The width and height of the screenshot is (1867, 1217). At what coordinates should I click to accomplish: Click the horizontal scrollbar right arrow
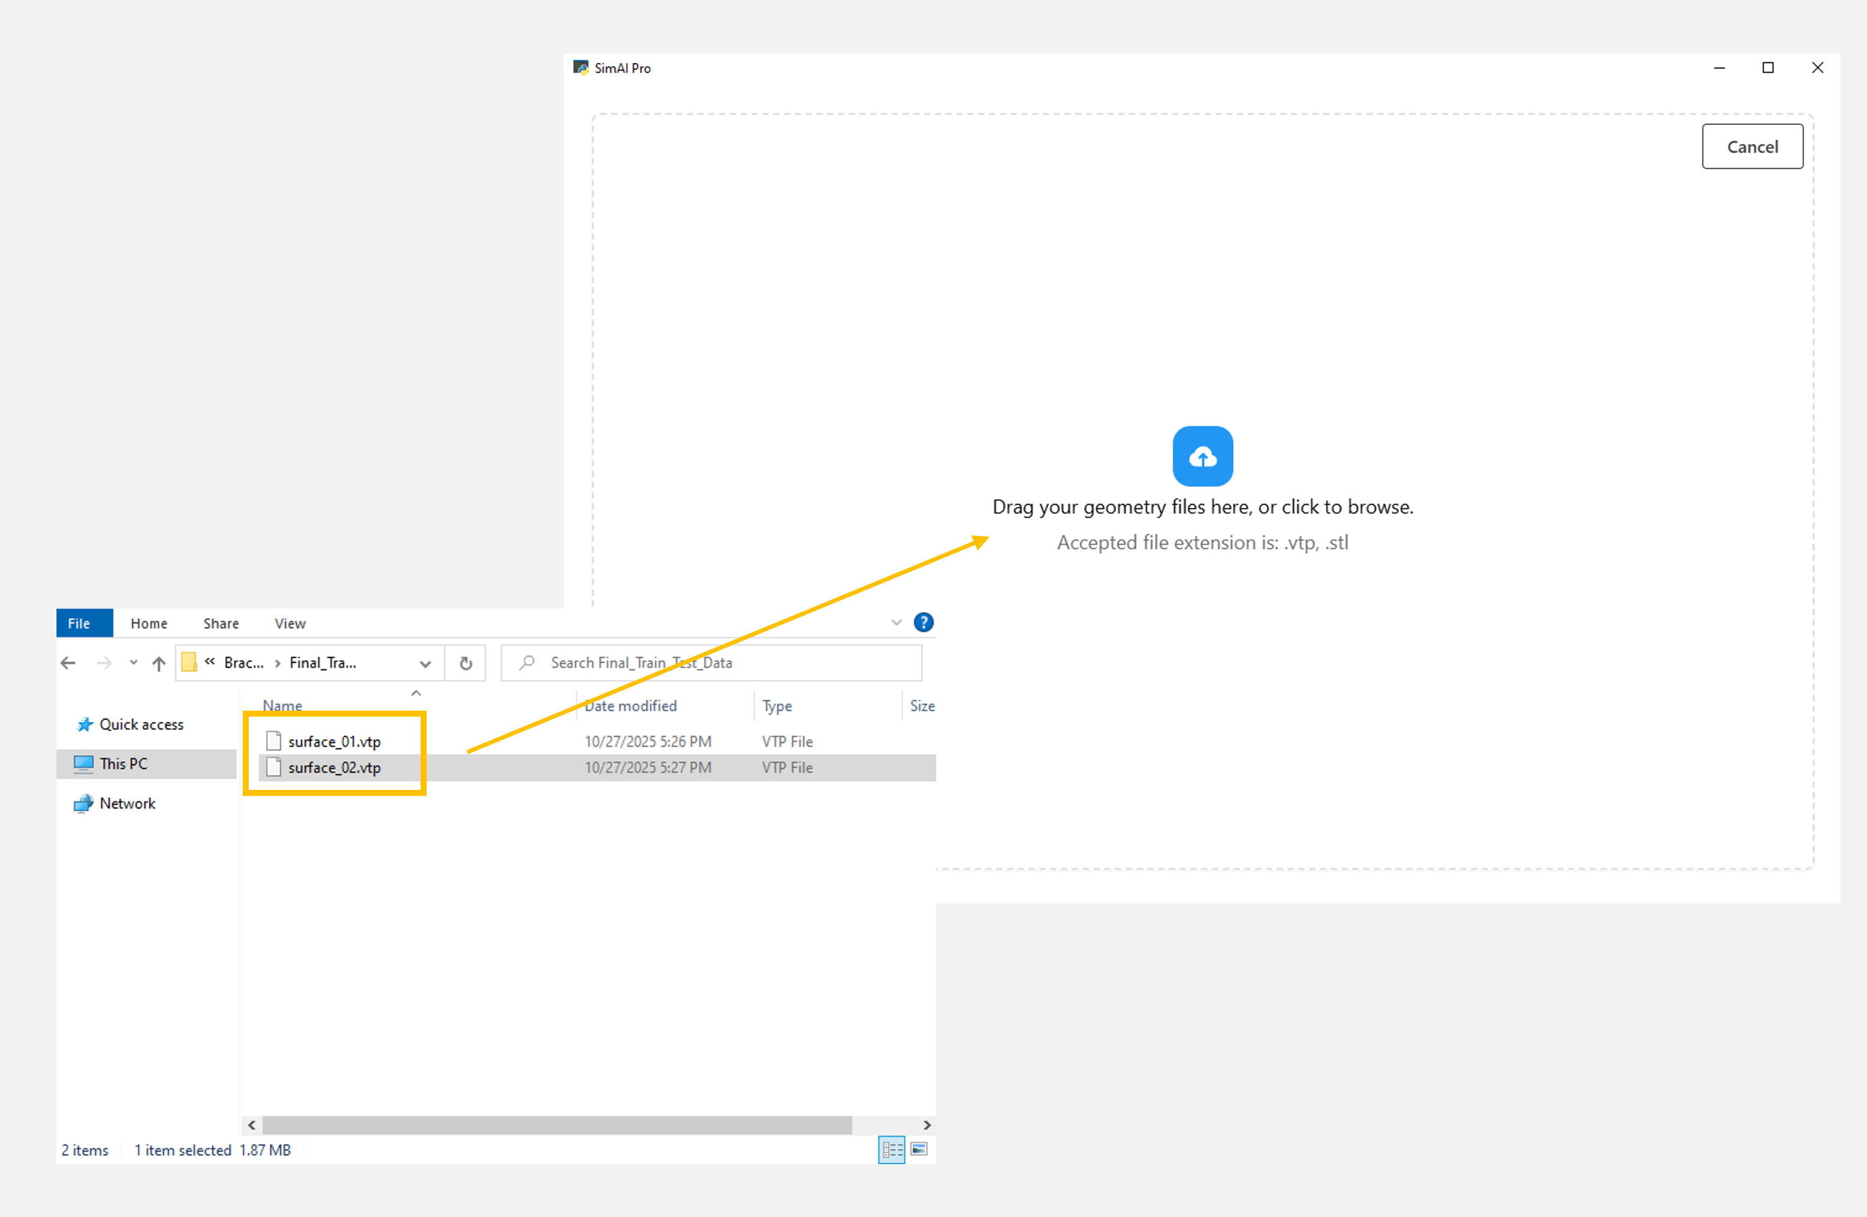927,1124
